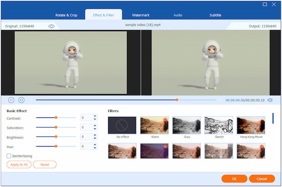Screen dimensions: 282x187
Task: Confirm with the OK button
Action: pos(234,179)
